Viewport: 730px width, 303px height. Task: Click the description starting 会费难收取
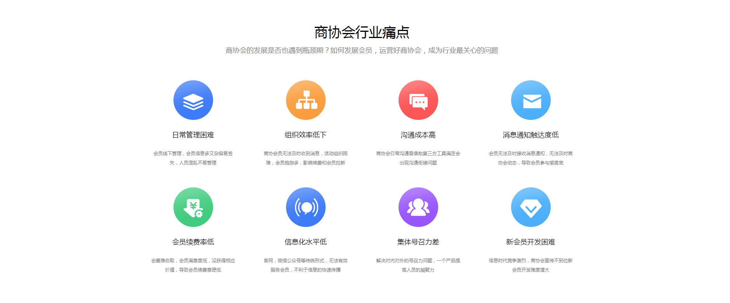tap(193, 265)
